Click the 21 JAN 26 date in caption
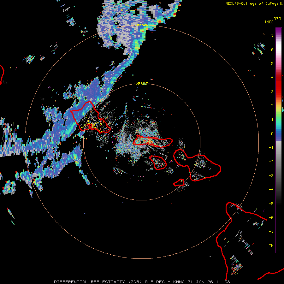The image size is (284, 284). point(200,282)
